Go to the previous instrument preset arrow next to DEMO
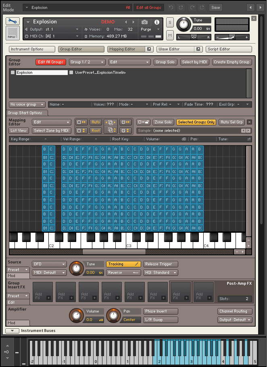 coord(126,22)
